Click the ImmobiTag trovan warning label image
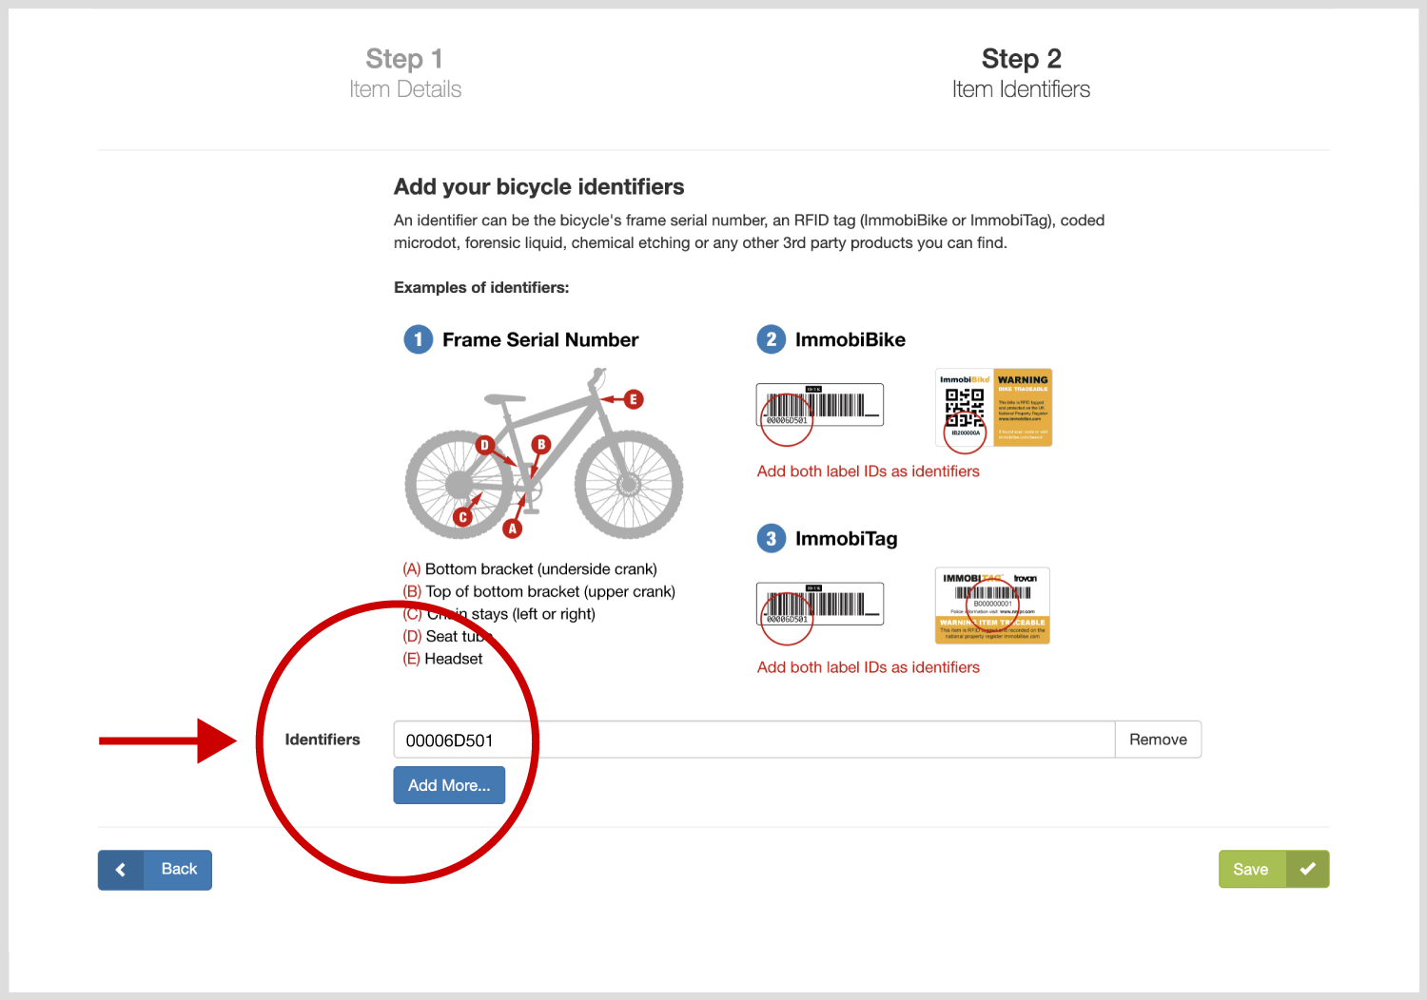This screenshot has height=1000, width=1427. (x=992, y=606)
